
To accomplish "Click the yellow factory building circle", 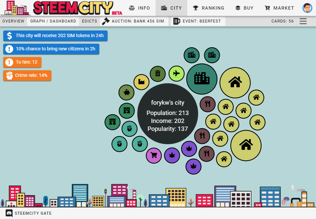I will coord(141,82).
